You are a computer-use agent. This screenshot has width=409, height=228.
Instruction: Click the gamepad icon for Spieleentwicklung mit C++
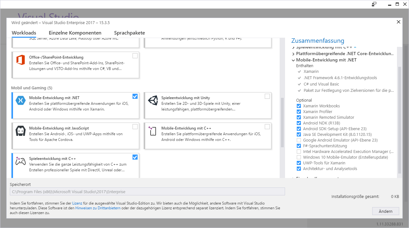tap(20, 161)
